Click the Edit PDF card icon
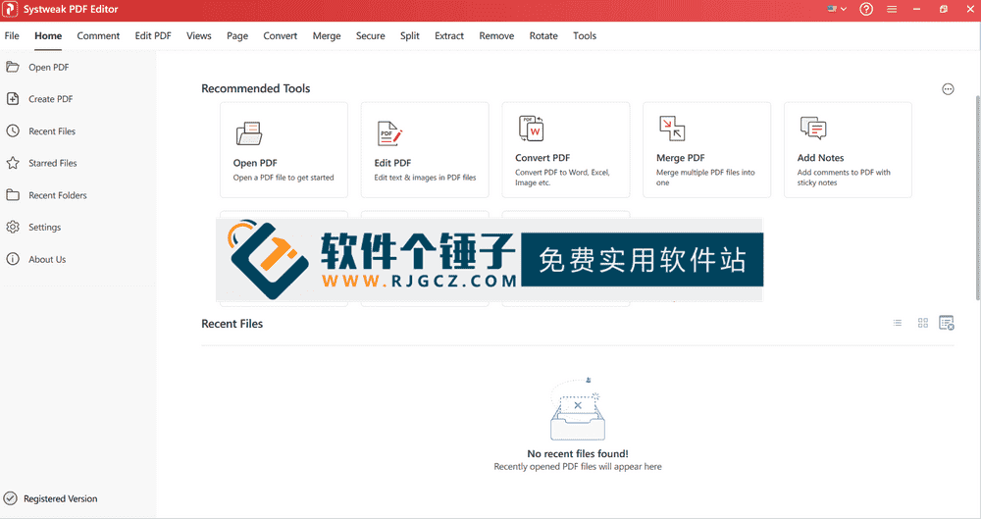Screen dimensions: 981x519 tap(389, 133)
